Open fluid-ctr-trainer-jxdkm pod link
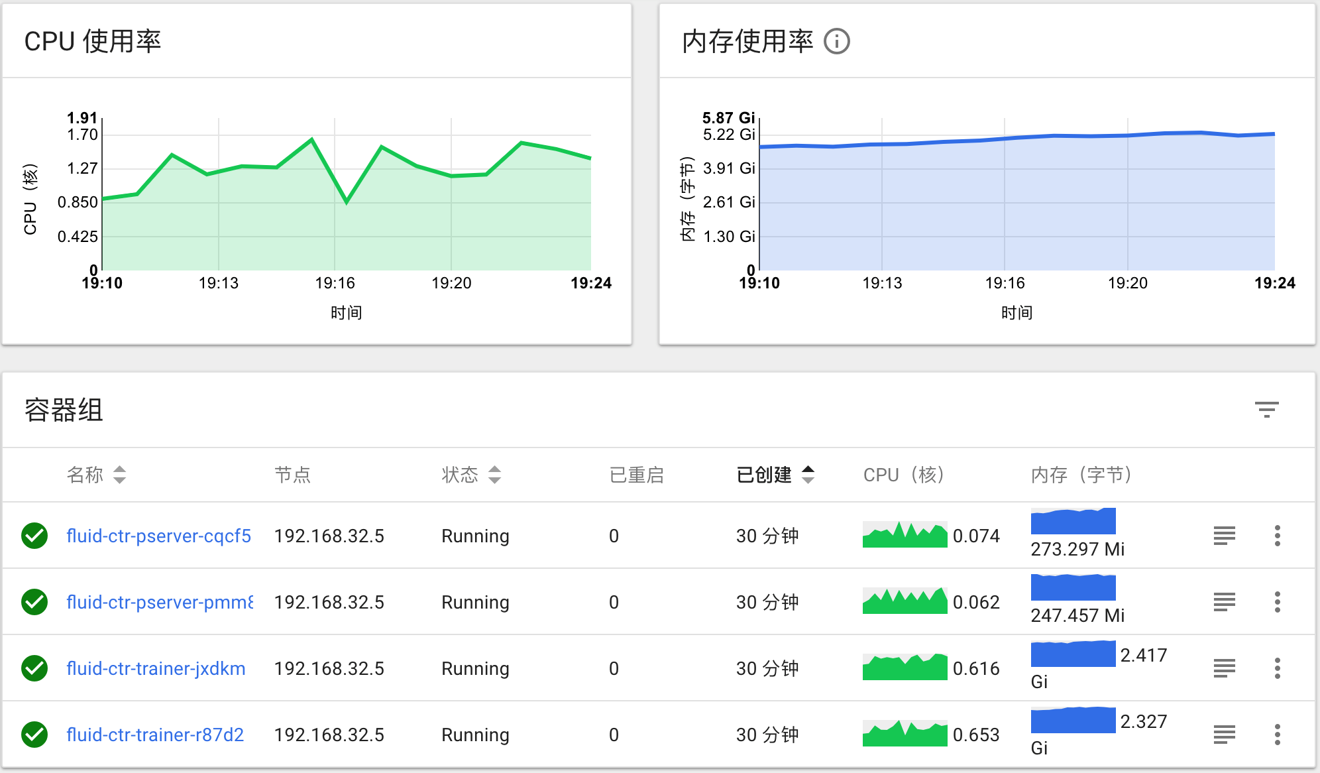The width and height of the screenshot is (1320, 773). [156, 668]
